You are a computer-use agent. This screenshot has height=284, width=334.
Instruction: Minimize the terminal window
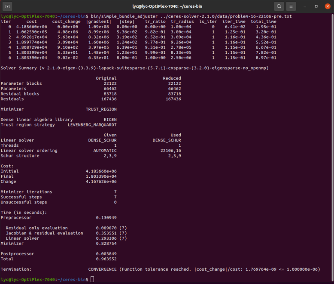click(305, 6)
